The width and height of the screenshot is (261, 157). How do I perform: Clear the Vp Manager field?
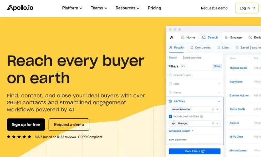point(213,123)
